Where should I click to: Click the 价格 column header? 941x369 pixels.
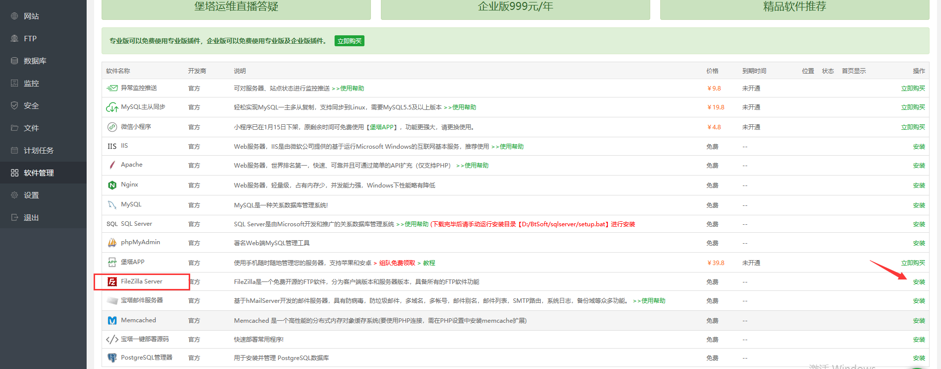coord(712,71)
